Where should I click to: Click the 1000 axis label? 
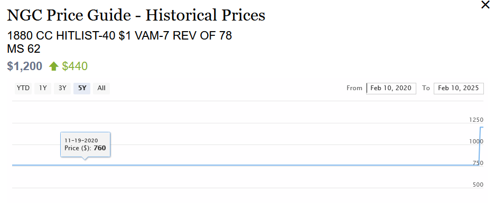coord(477,141)
